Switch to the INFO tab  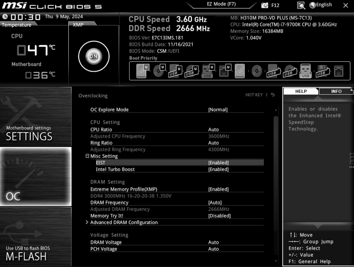(336, 91)
